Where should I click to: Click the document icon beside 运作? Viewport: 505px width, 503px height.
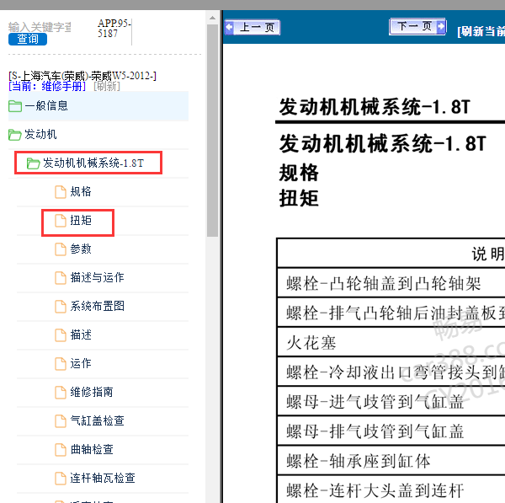tap(61, 364)
